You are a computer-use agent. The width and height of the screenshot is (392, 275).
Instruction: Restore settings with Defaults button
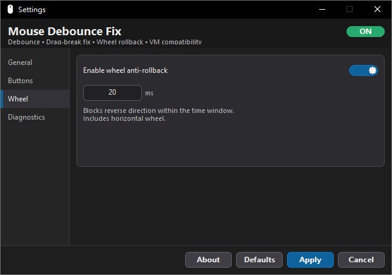coord(259,260)
